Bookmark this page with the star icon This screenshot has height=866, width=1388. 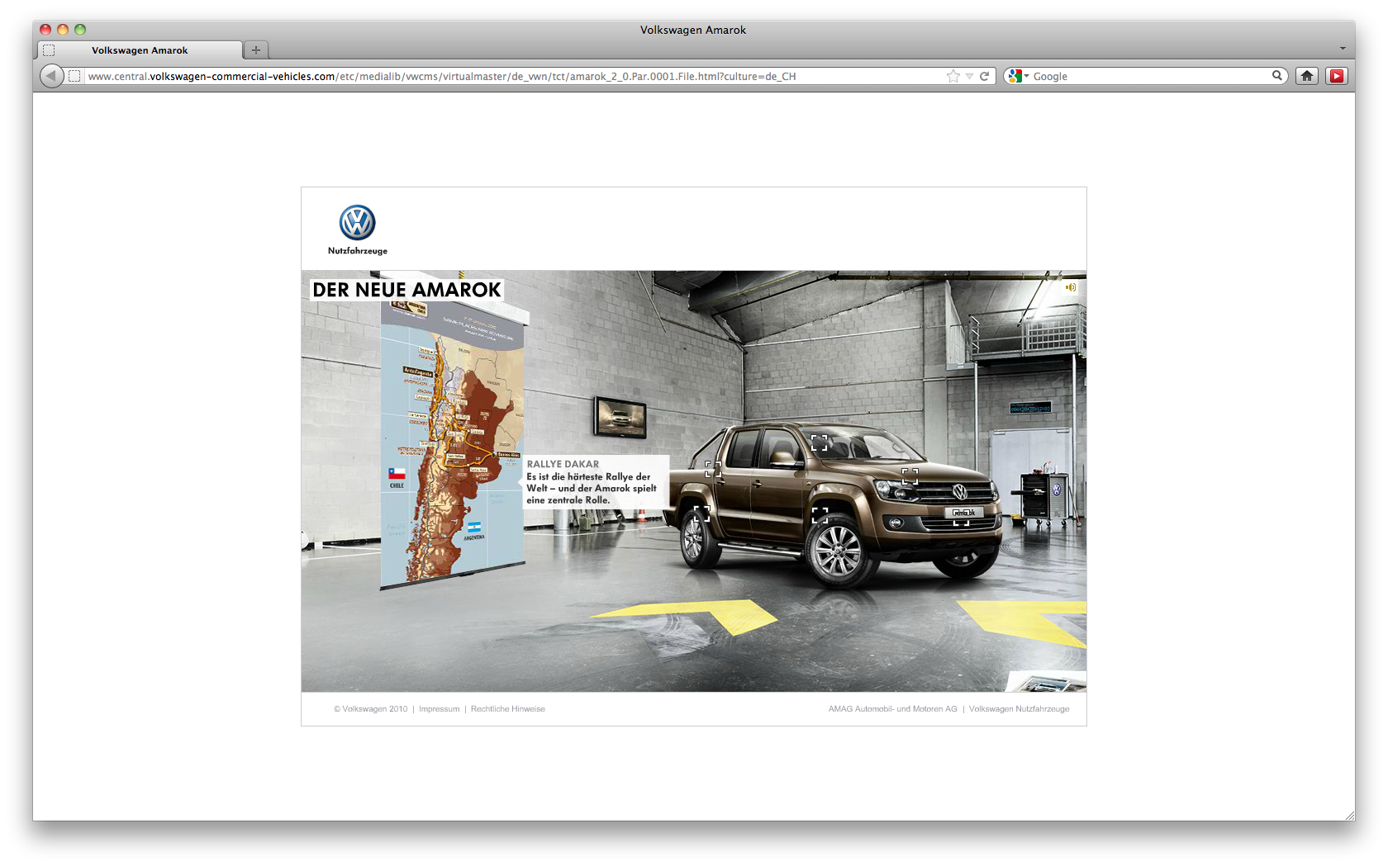953,76
